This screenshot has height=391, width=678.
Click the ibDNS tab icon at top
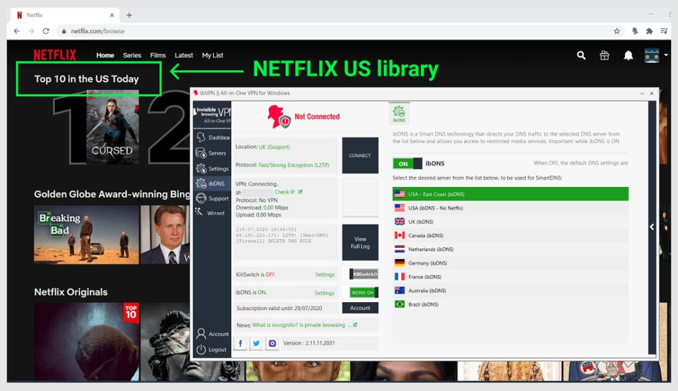pyautogui.click(x=399, y=113)
